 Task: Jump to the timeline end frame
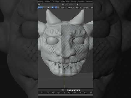click(x=79, y=90)
